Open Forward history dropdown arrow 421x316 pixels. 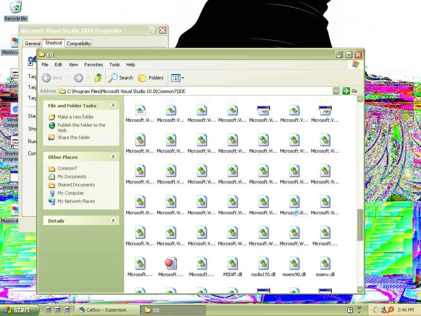(x=88, y=78)
